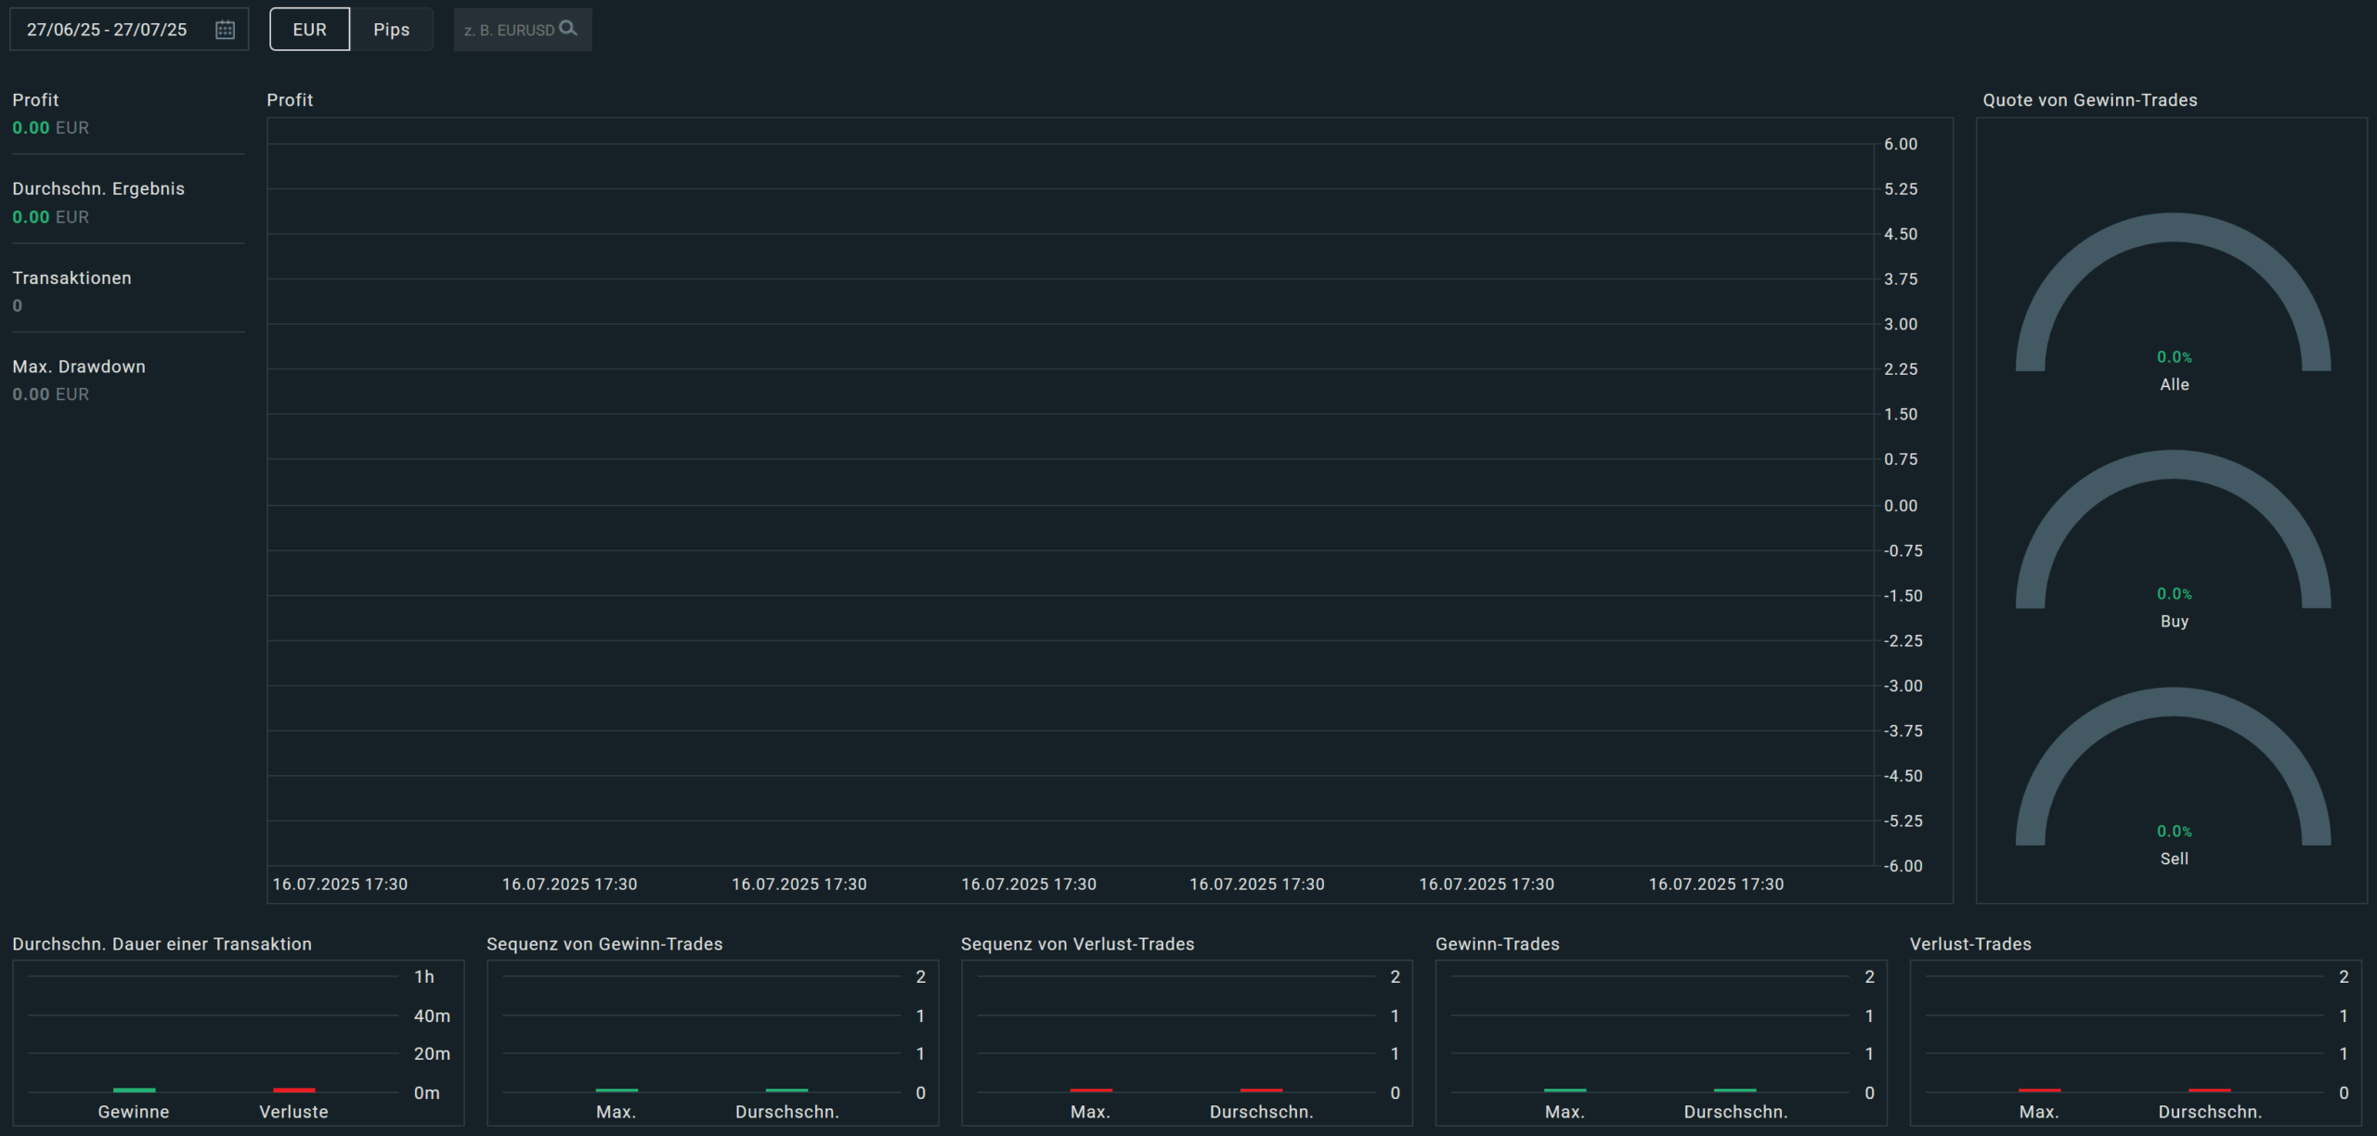Switch to Pips display
The width and height of the screenshot is (2377, 1136).
pos(392,30)
